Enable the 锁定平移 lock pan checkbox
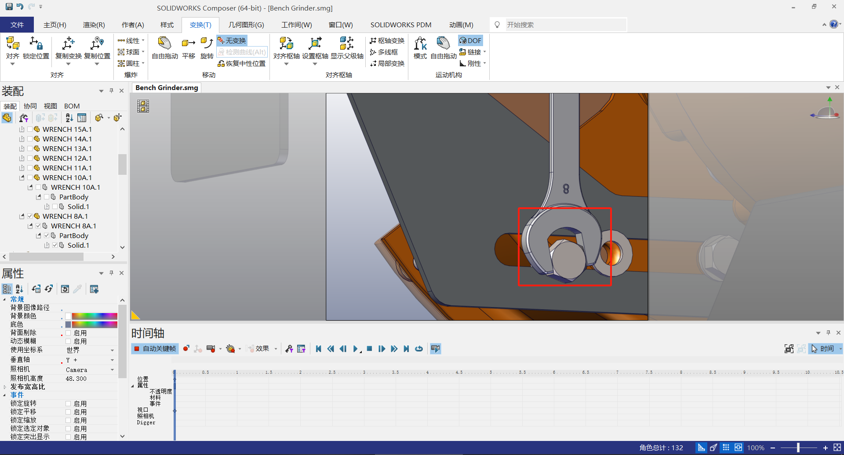Screen dimensions: 844x455 [68, 412]
